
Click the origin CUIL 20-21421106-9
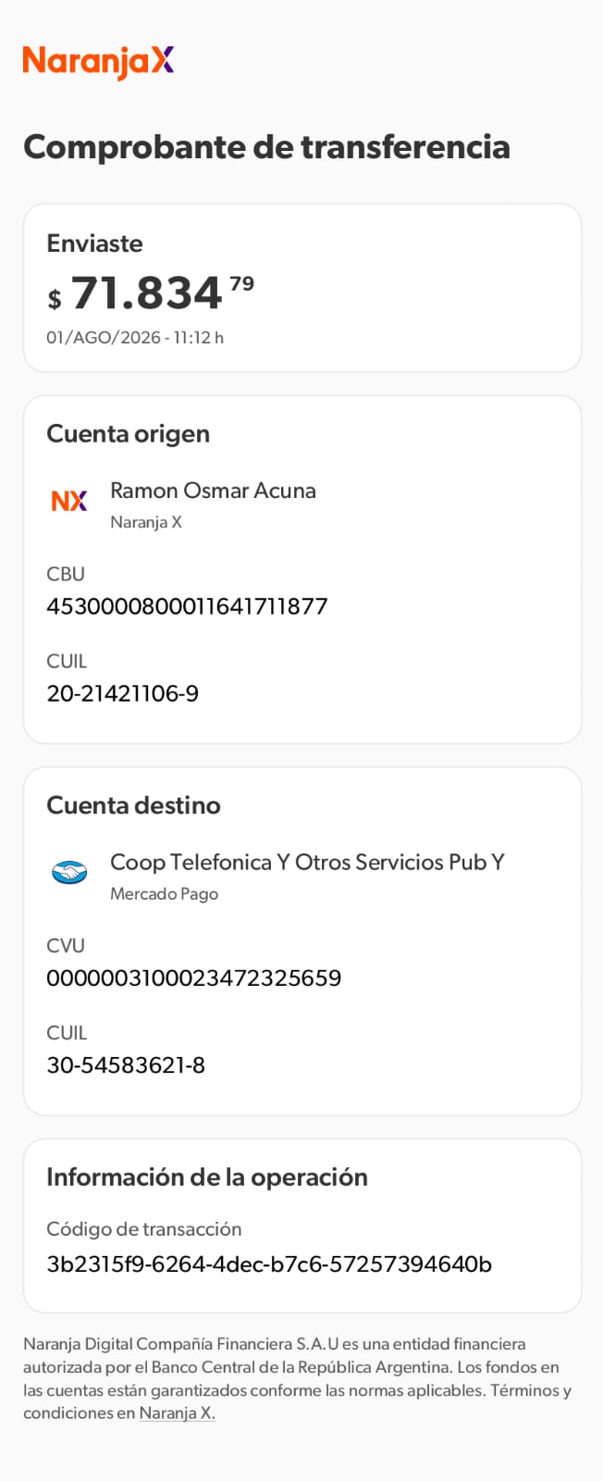[123, 693]
